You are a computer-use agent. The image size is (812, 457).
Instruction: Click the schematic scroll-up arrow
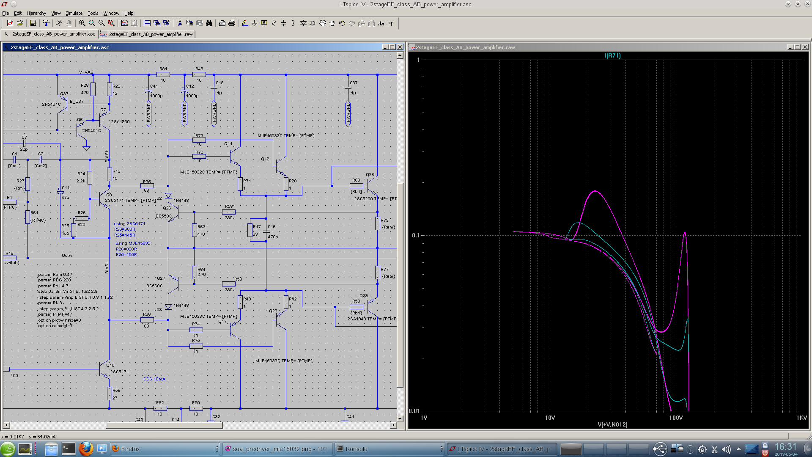pyautogui.click(x=400, y=55)
